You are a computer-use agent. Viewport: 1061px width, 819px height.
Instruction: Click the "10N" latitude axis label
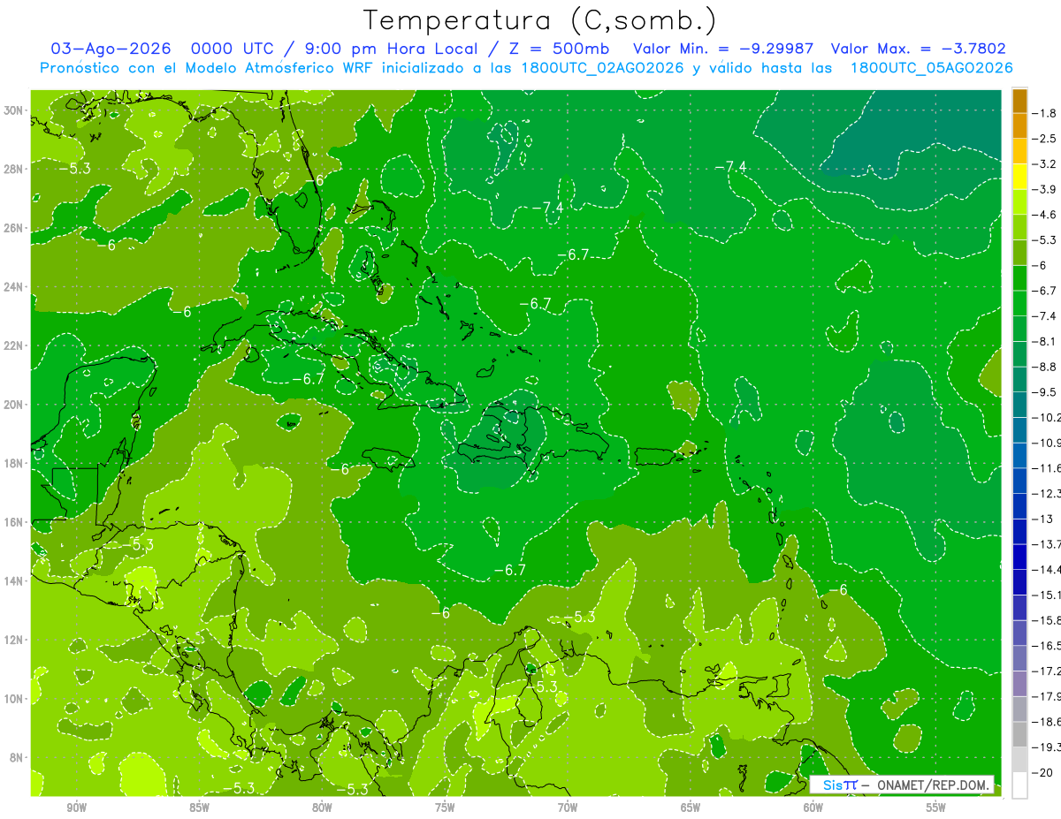click(12, 699)
